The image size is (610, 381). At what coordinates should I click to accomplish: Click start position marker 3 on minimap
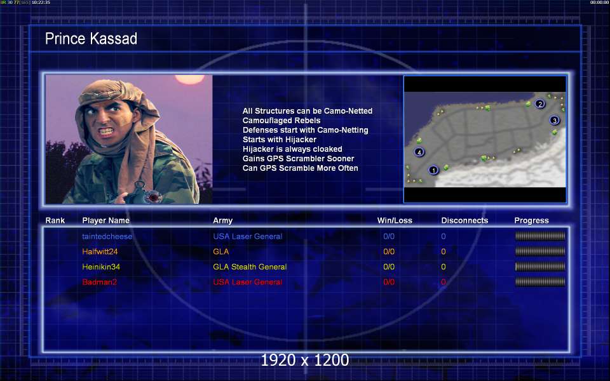554,120
